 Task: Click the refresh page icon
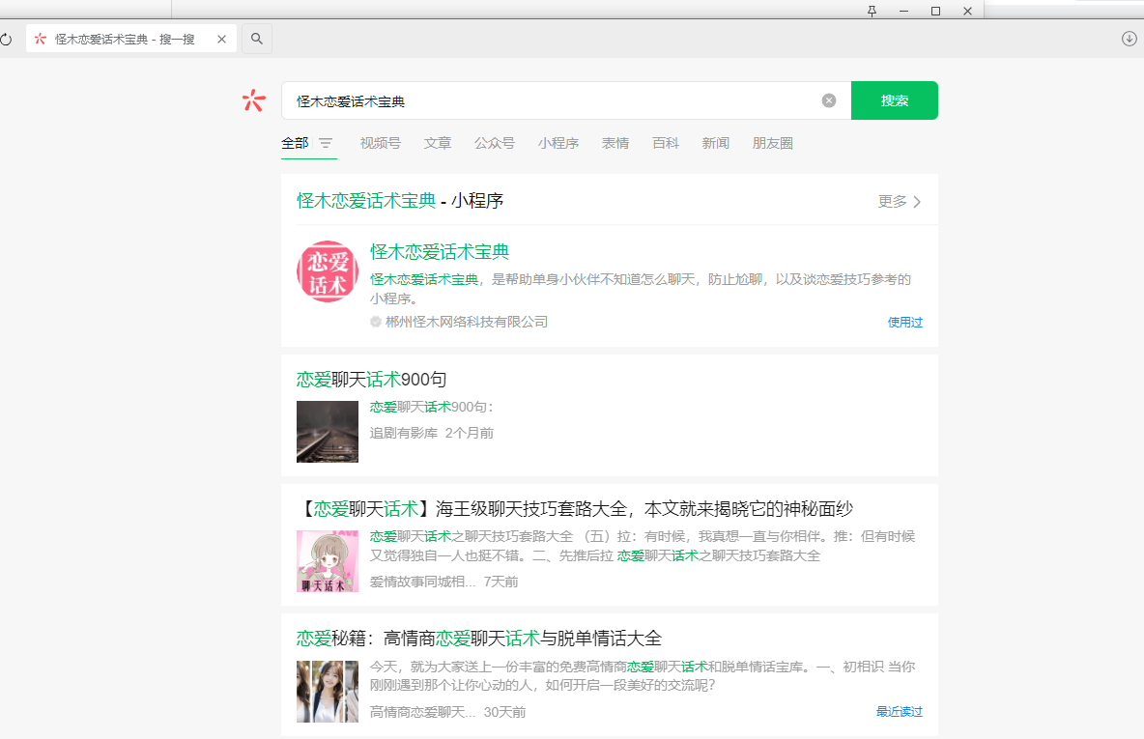(x=6, y=40)
